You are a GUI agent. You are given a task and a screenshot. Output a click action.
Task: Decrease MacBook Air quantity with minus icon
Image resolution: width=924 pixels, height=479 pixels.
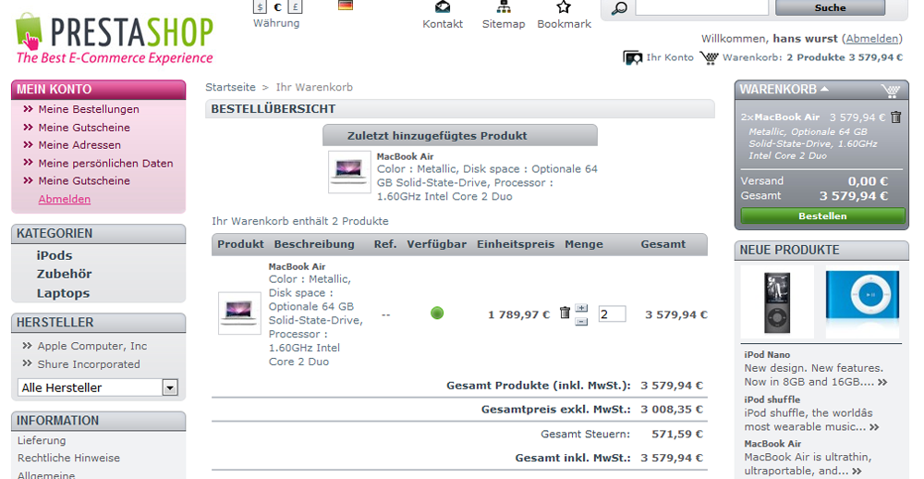(x=581, y=322)
